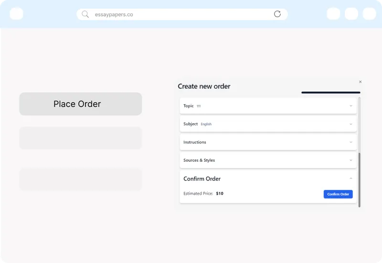The image size is (382, 263).
Task: Expand the Sources & Styles chevron
Action: click(x=351, y=160)
